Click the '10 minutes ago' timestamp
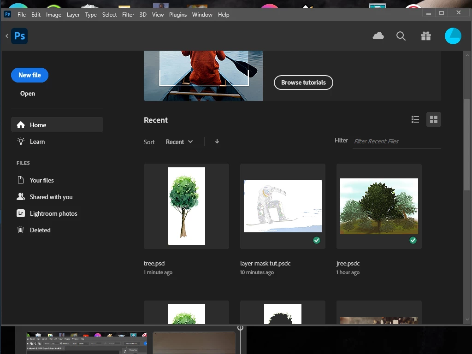 257,272
